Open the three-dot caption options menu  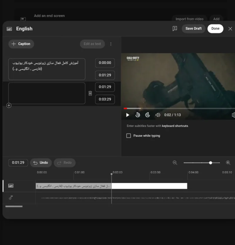(111, 44)
